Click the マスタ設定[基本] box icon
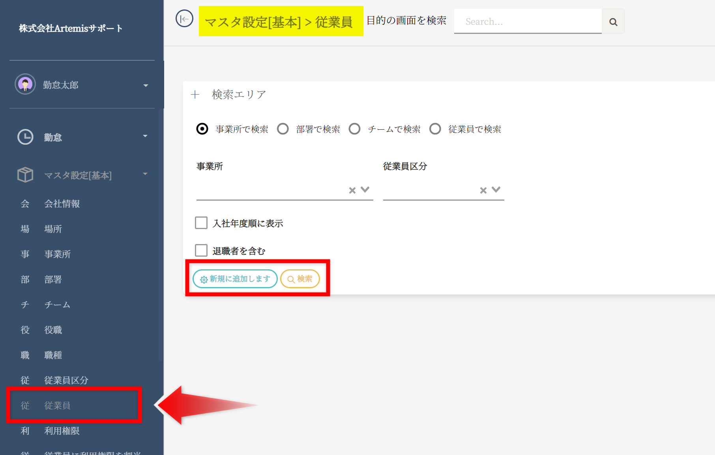 point(25,175)
